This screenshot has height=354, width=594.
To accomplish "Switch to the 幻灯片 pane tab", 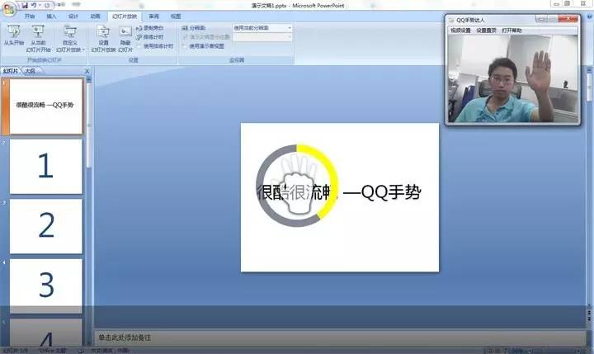I will (10, 71).
